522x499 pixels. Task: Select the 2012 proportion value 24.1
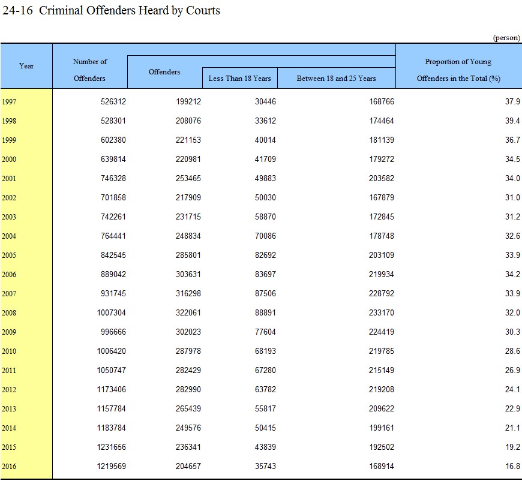512,390
